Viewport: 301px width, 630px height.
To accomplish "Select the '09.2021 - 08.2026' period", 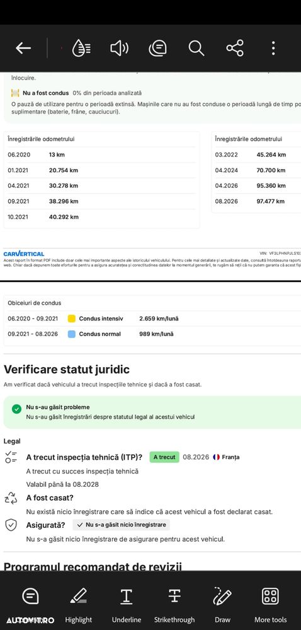I will (33, 334).
